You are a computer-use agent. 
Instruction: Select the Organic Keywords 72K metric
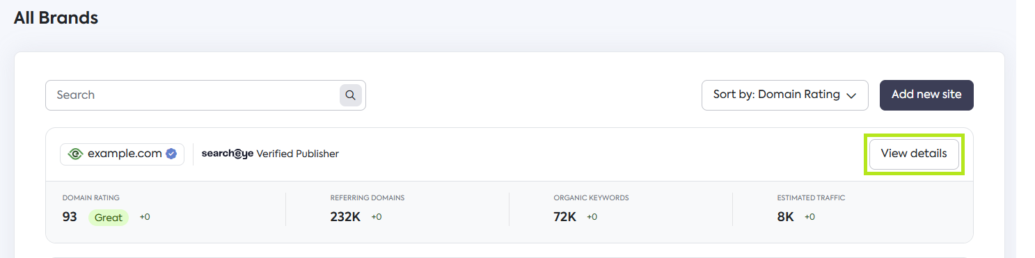click(564, 217)
